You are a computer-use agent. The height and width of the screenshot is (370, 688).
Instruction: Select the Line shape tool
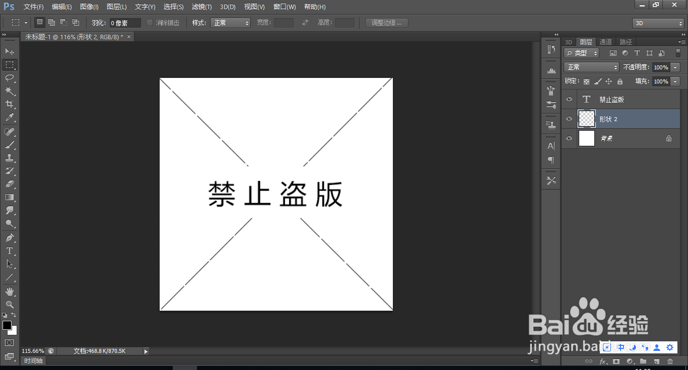point(10,277)
